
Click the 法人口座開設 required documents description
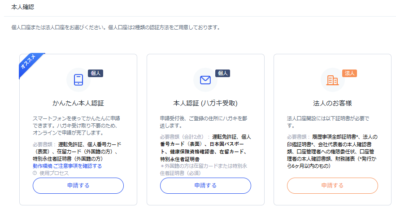pos(328,122)
